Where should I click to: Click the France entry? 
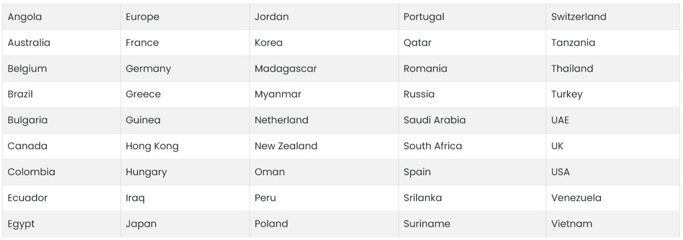click(x=142, y=42)
